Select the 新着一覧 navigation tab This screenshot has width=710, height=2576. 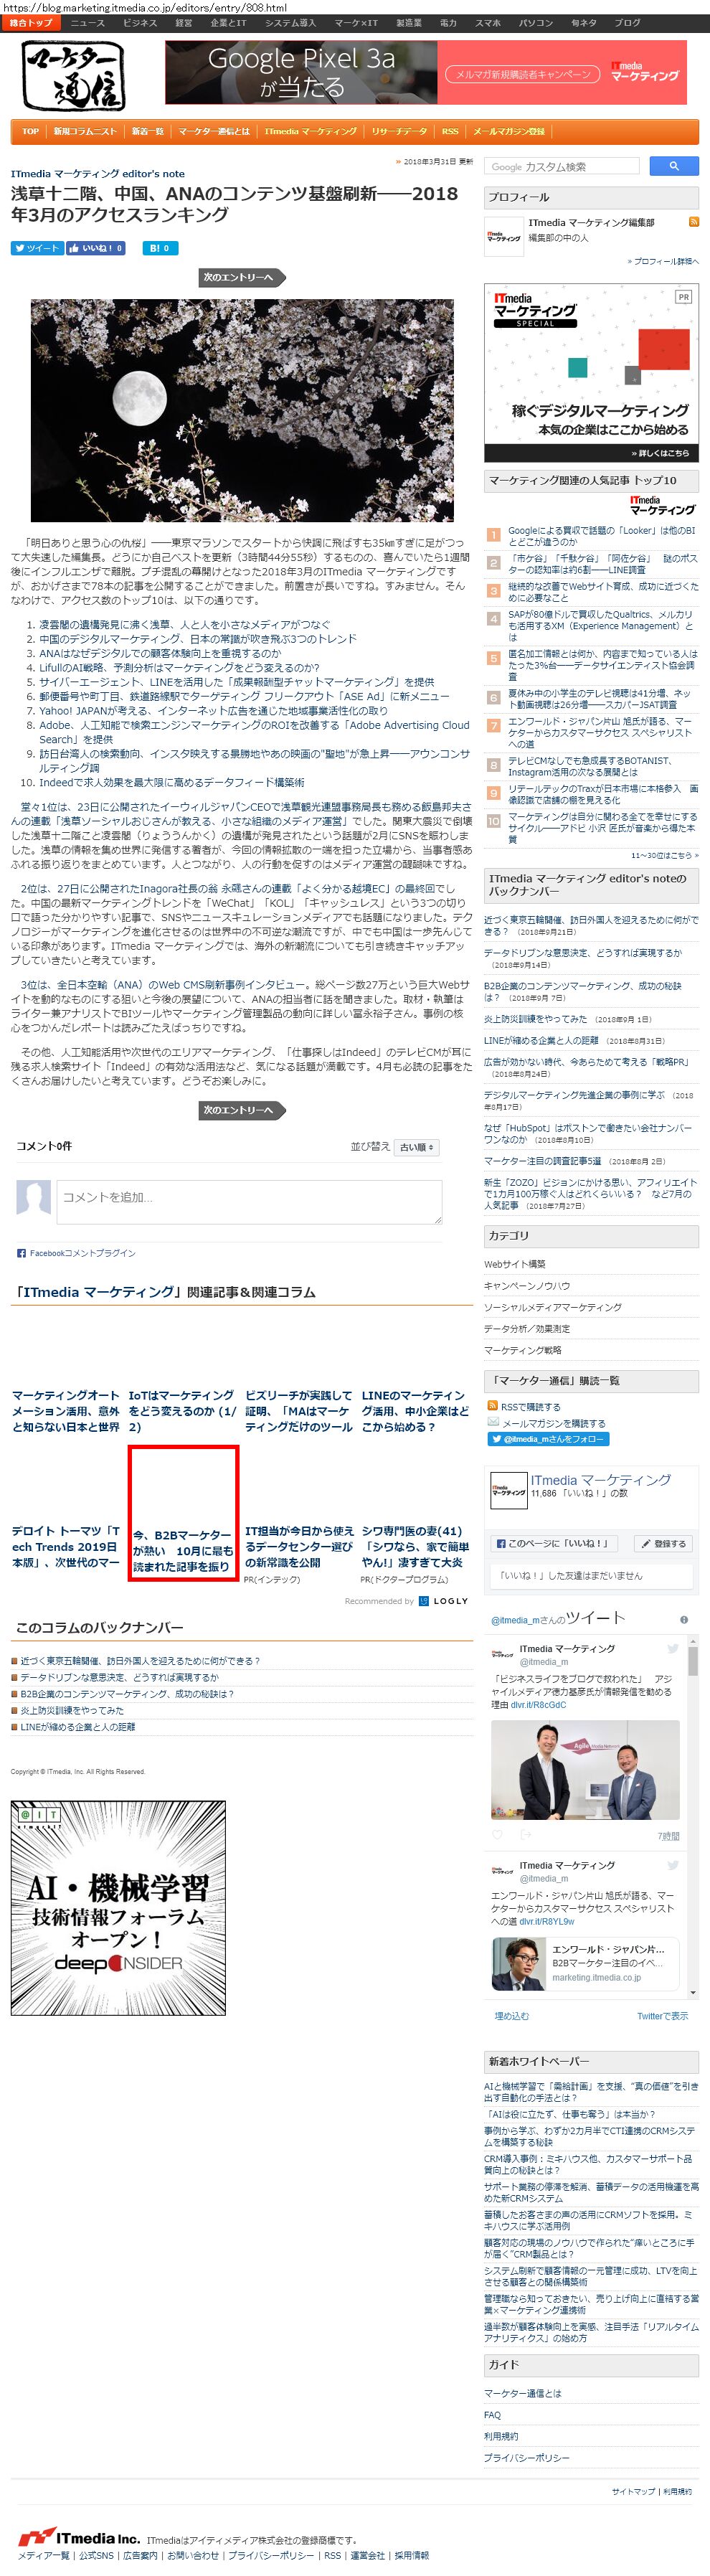pyautogui.click(x=147, y=132)
